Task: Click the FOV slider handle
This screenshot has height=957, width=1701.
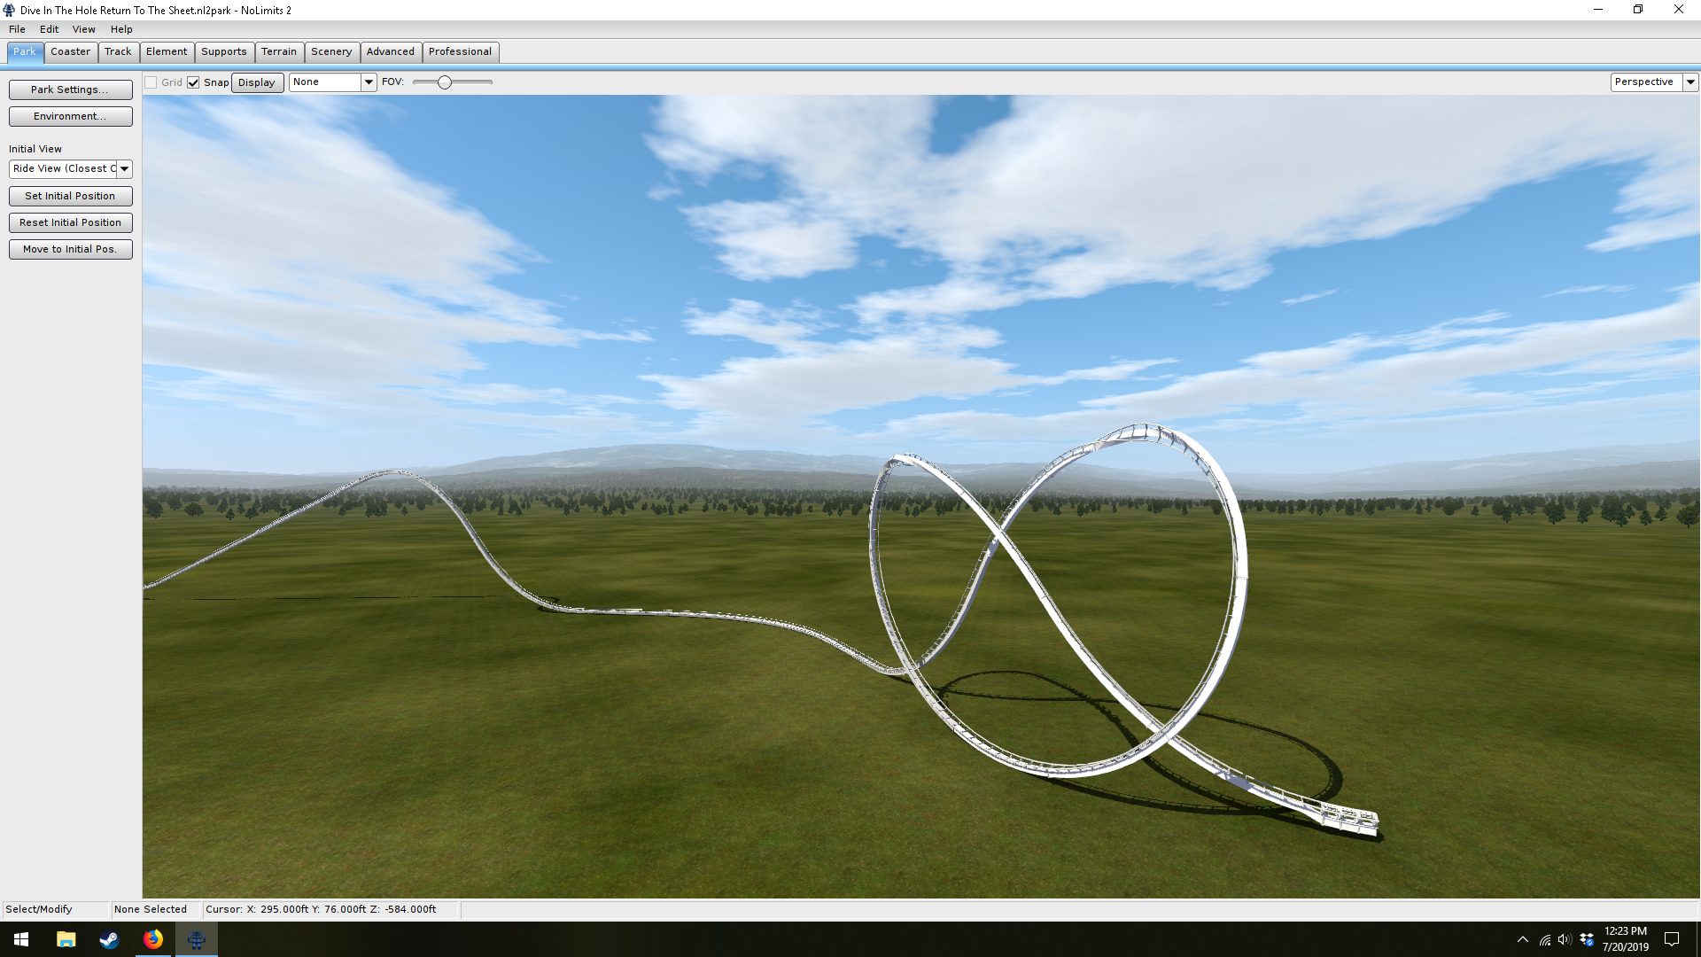Action: point(445,82)
